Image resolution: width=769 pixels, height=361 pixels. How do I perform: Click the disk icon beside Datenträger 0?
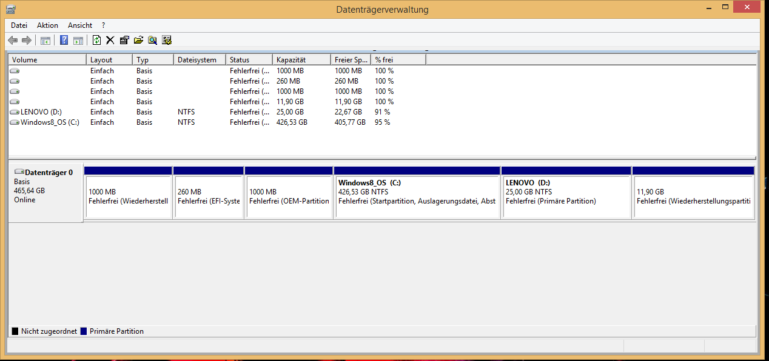coord(19,172)
